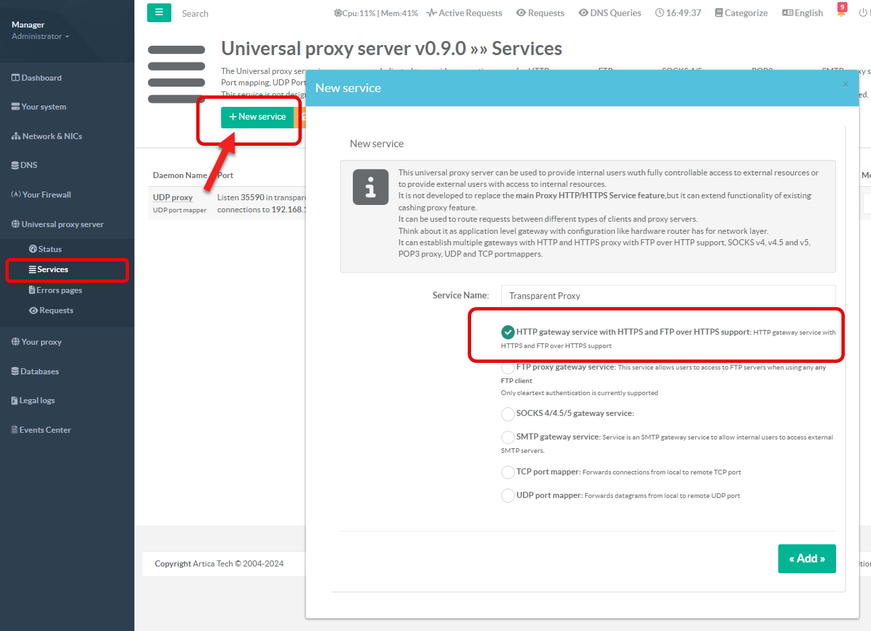Open DNS Queries from top bar
871x631 pixels.
click(610, 13)
